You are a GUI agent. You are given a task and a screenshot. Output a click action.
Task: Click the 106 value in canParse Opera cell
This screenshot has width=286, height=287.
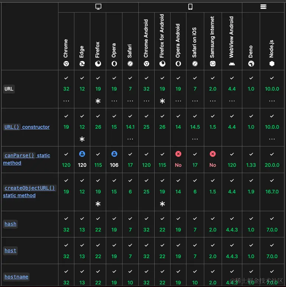coord(114,165)
